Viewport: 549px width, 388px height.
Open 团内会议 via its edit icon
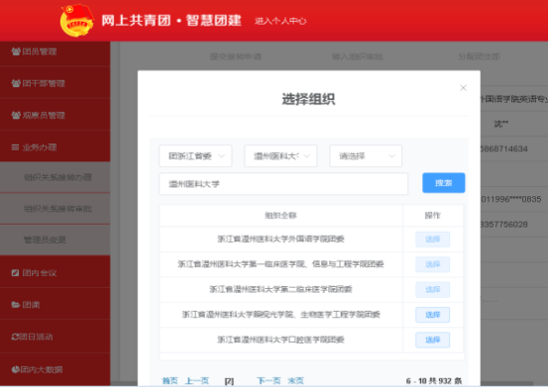[x=15, y=273]
